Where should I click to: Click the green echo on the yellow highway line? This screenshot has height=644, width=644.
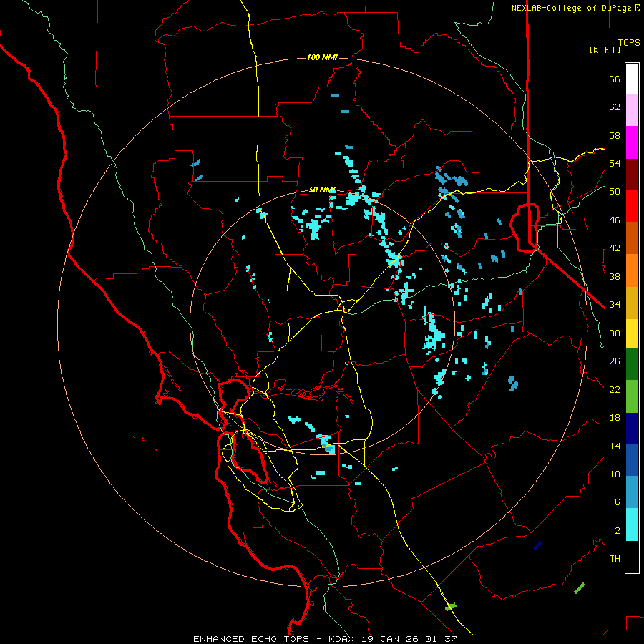coord(451,606)
